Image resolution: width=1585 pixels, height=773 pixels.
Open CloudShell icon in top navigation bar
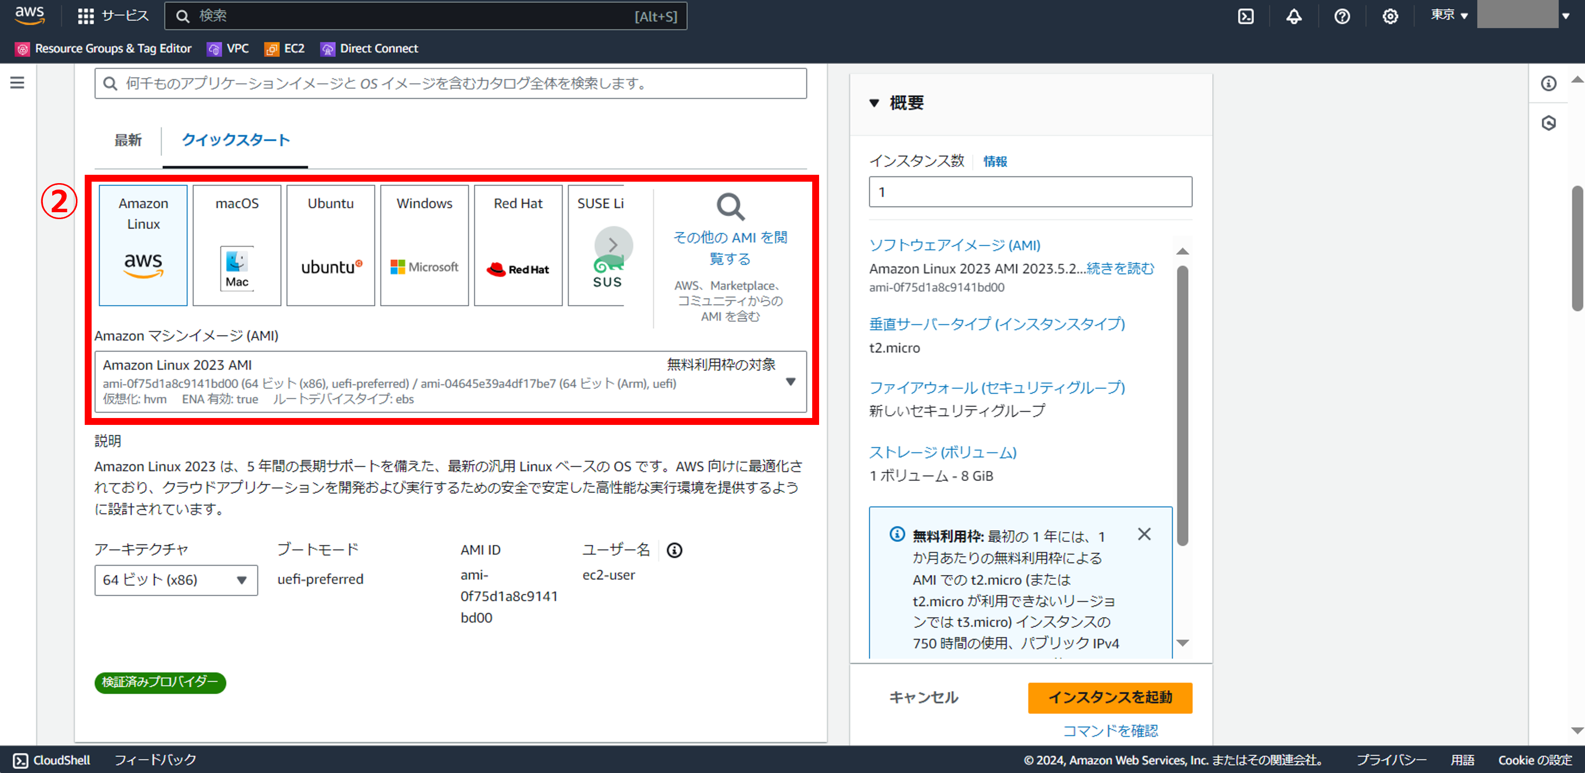coord(1245,17)
